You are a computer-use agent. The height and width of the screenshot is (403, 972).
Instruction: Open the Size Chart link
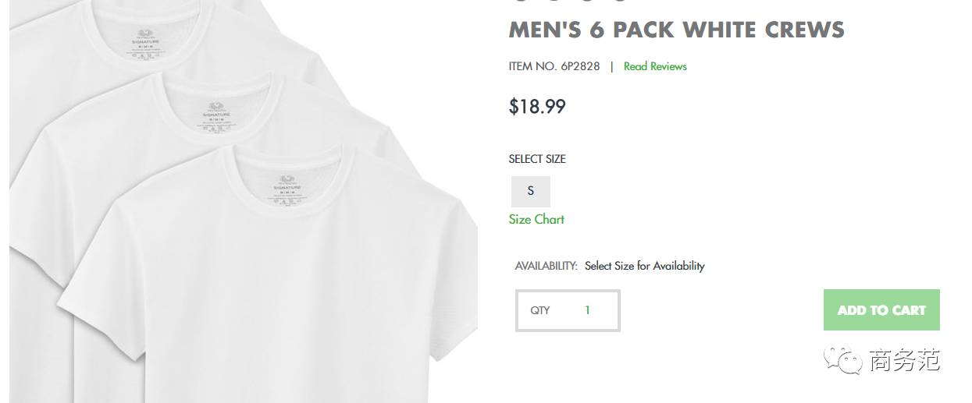(x=536, y=219)
